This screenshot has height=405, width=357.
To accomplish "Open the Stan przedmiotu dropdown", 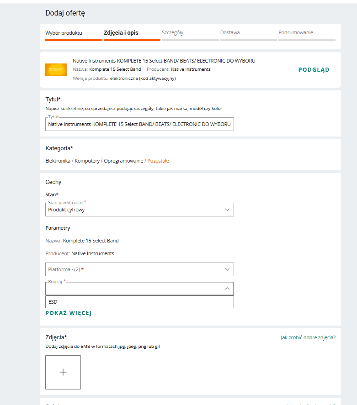I will tap(139, 210).
